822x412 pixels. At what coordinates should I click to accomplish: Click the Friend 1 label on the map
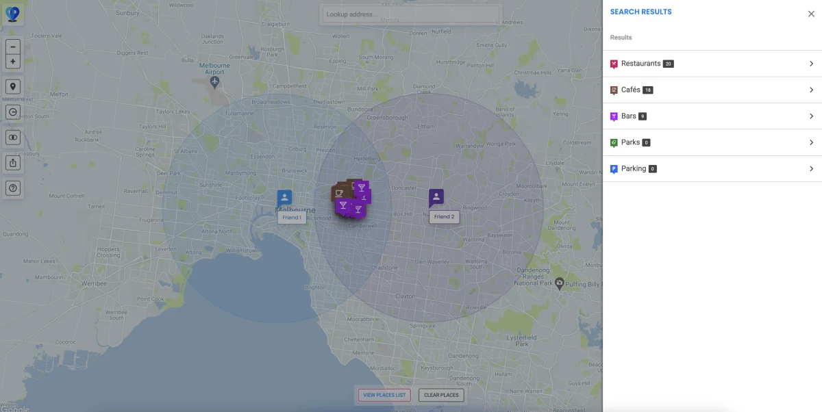(x=292, y=217)
